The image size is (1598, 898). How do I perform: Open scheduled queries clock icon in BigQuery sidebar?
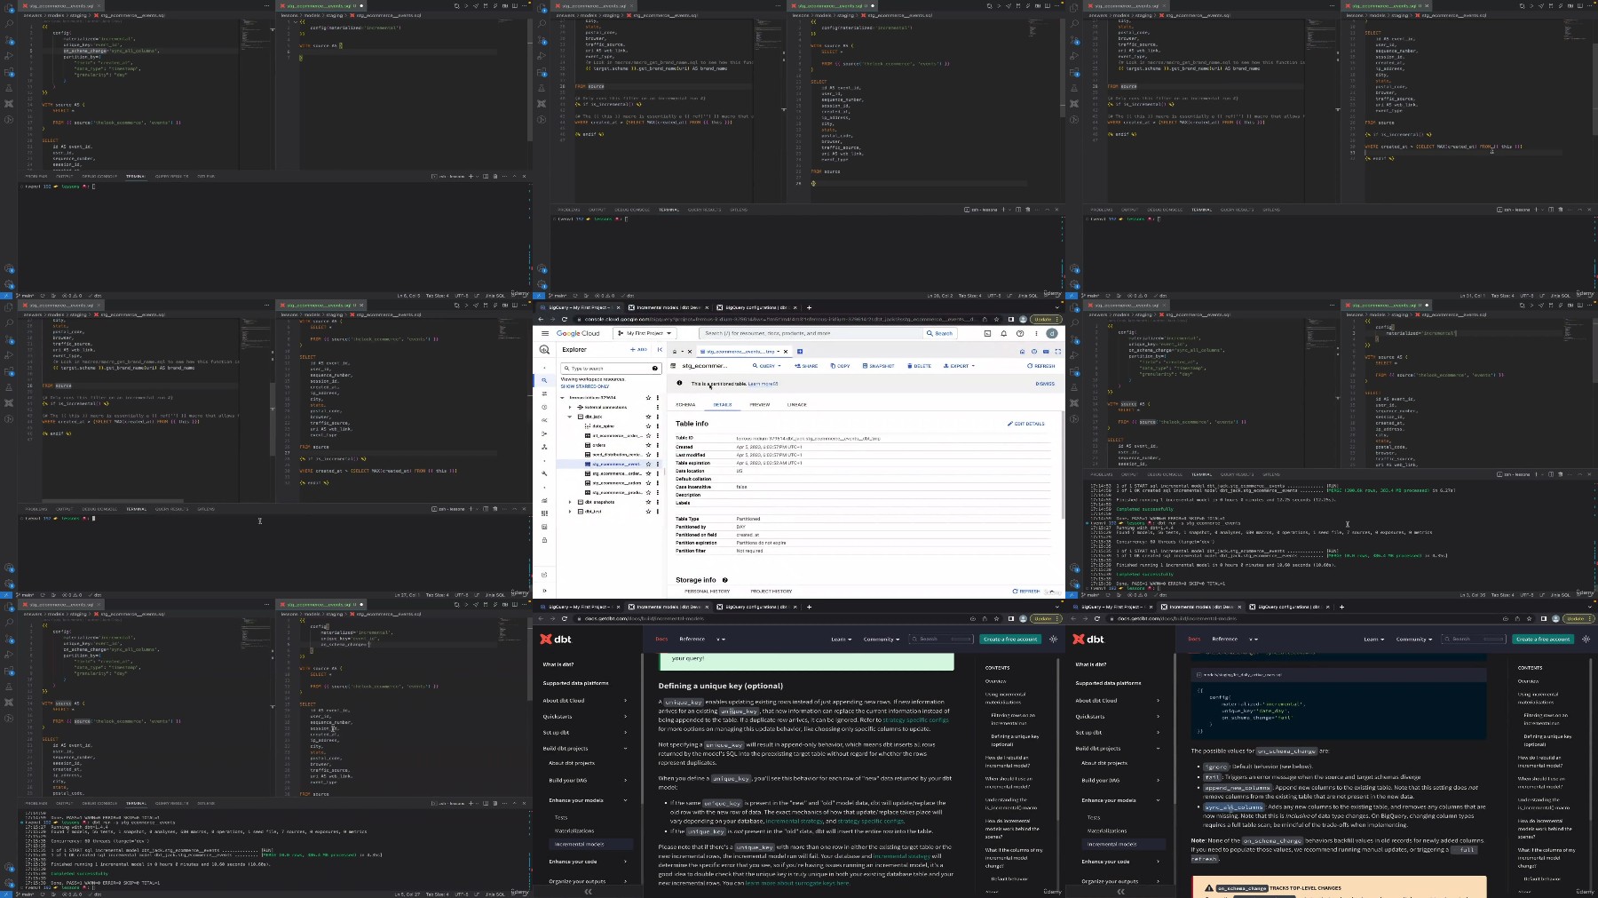[x=544, y=407]
